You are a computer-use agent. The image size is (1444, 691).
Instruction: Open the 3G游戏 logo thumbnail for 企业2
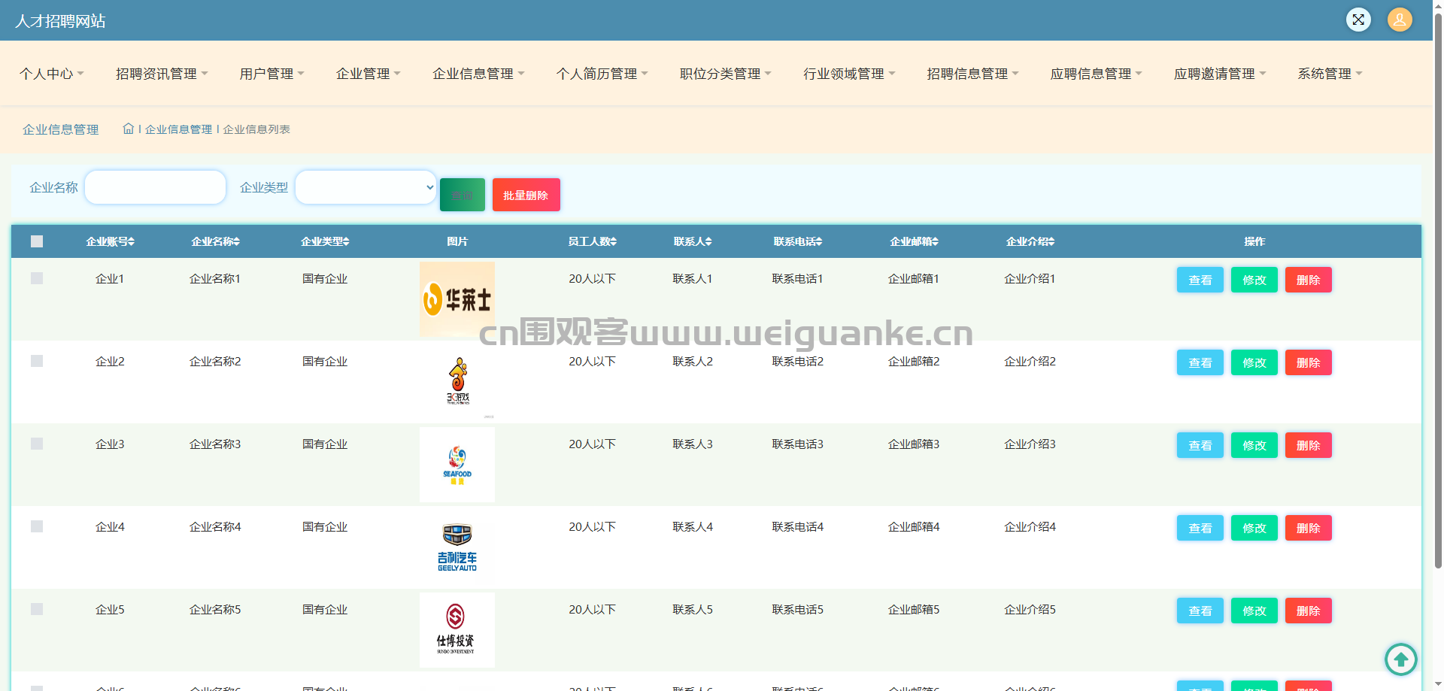click(457, 382)
